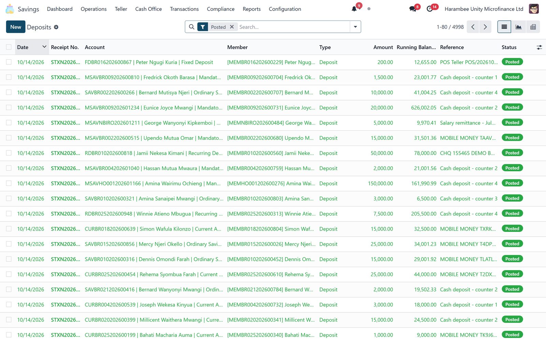Open the 150,000.00 deposit by Amina Wairimu Ochieng
546x341 pixels.
pos(273,183)
